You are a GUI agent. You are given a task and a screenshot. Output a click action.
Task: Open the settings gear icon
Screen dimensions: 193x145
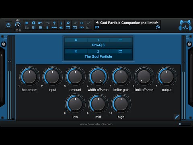pyautogui.click(x=34, y=23)
